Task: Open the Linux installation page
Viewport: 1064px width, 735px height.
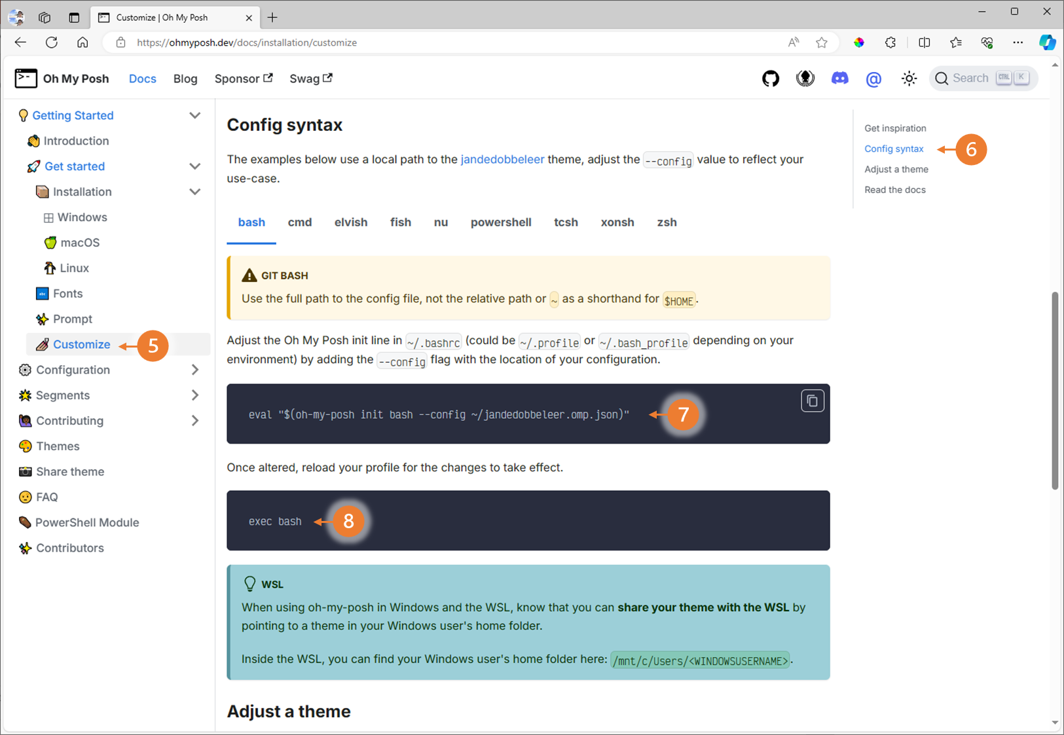Action: coord(74,268)
